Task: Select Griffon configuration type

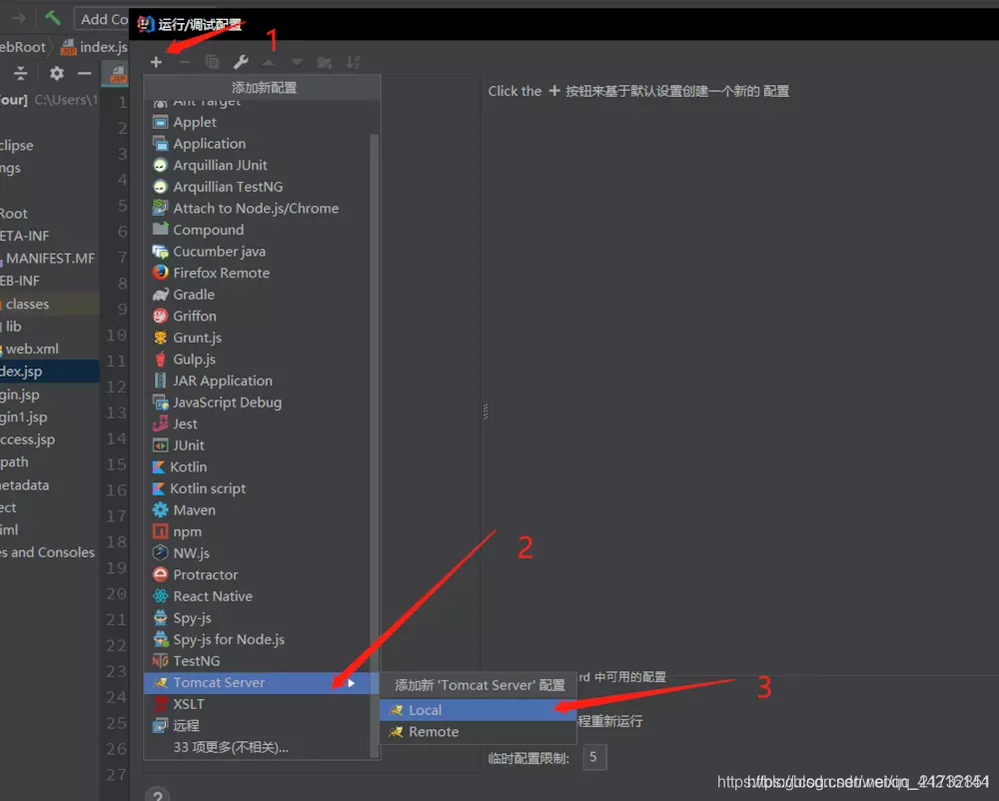Action: (x=257, y=317)
